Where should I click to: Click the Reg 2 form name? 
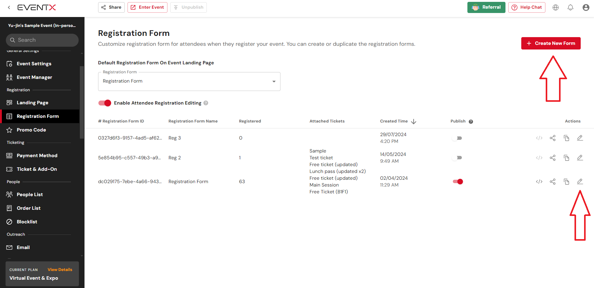[x=175, y=158]
